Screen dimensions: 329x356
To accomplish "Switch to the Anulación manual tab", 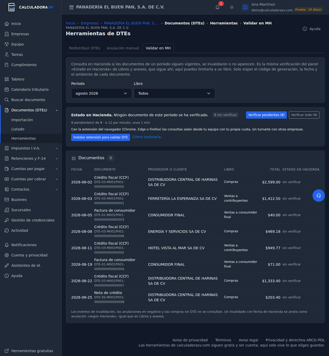I will (x=123, y=48).
